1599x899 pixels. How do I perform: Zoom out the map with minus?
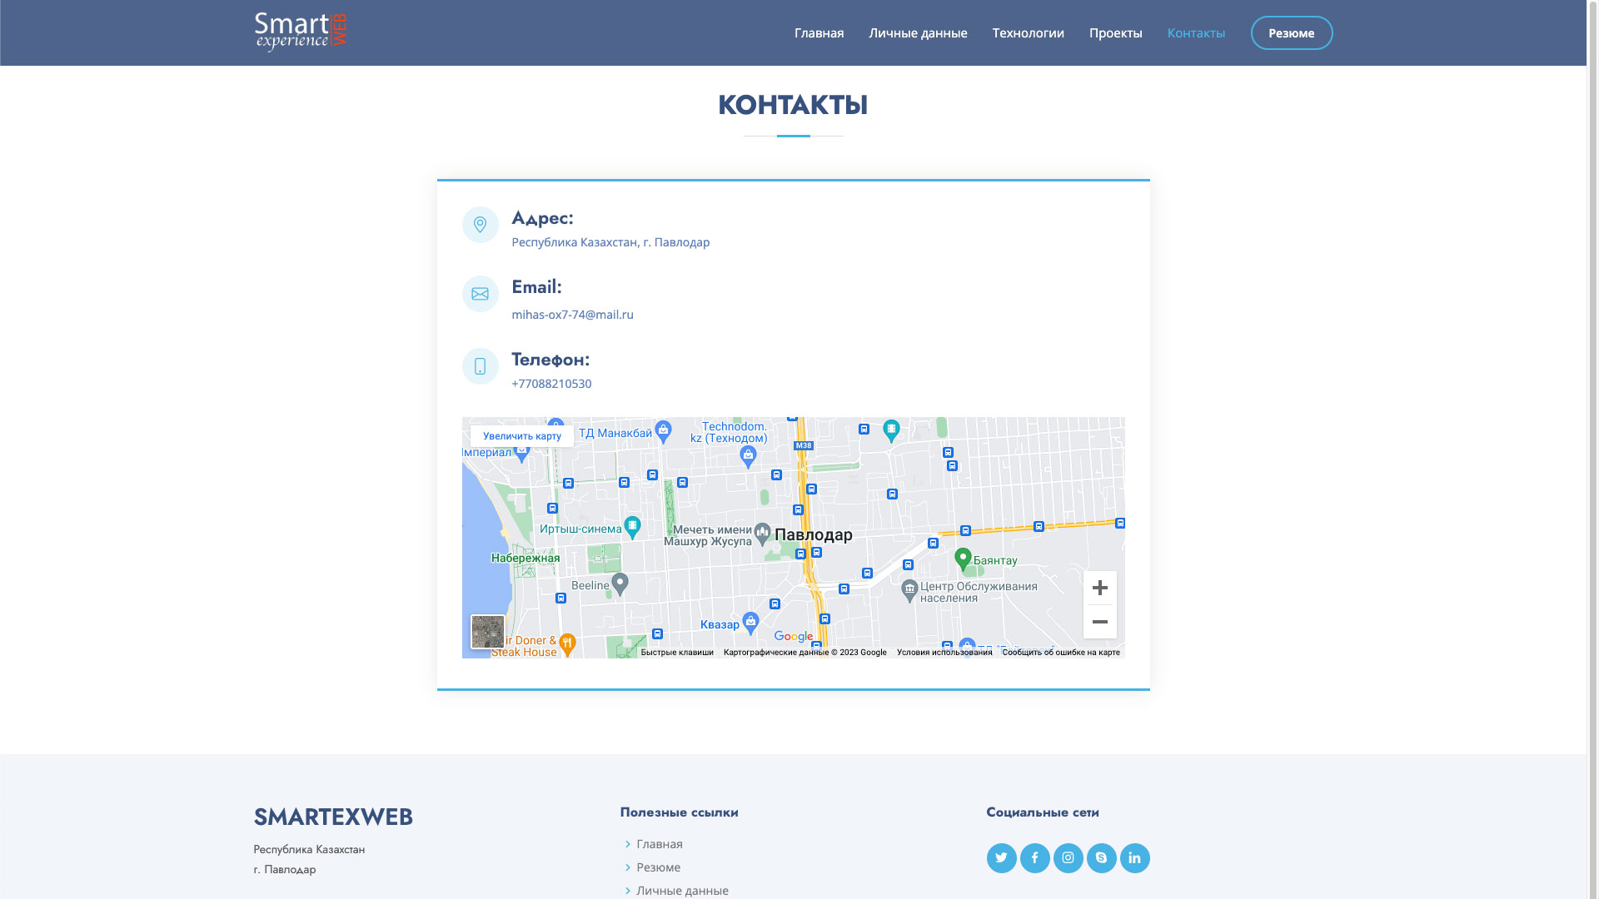[1099, 622]
